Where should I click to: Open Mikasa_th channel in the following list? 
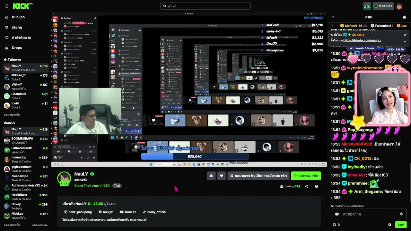click(26, 77)
